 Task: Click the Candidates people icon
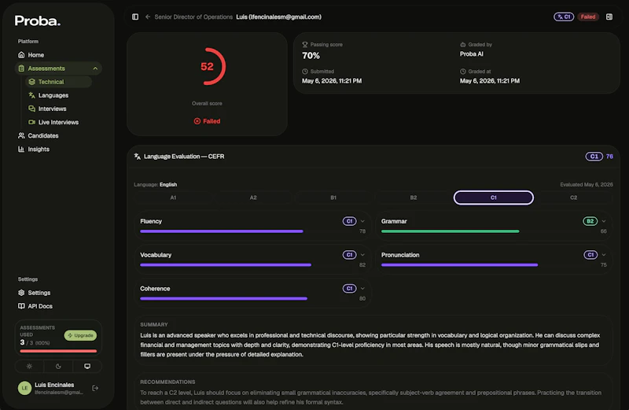(x=21, y=135)
